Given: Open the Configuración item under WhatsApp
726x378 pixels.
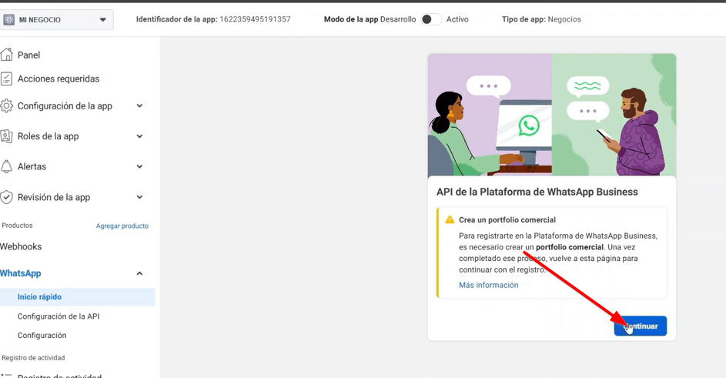Looking at the screenshot, I should (42, 336).
